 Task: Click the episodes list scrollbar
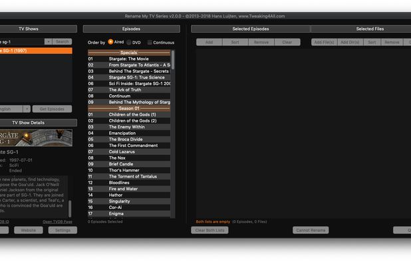tap(173, 60)
